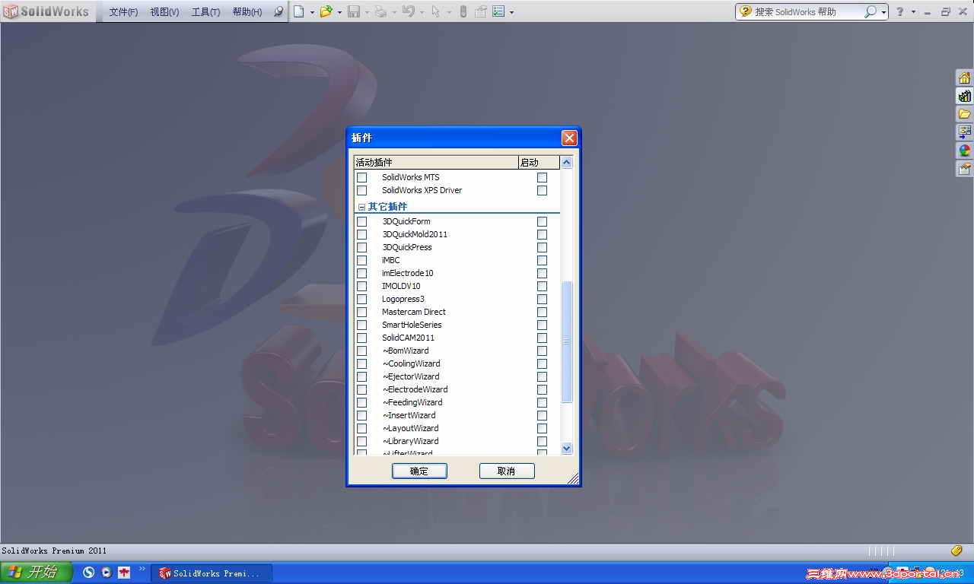974x584 pixels.
Task: Tick the 3DQuickForm active add-in checkbox
Action: tap(361, 221)
